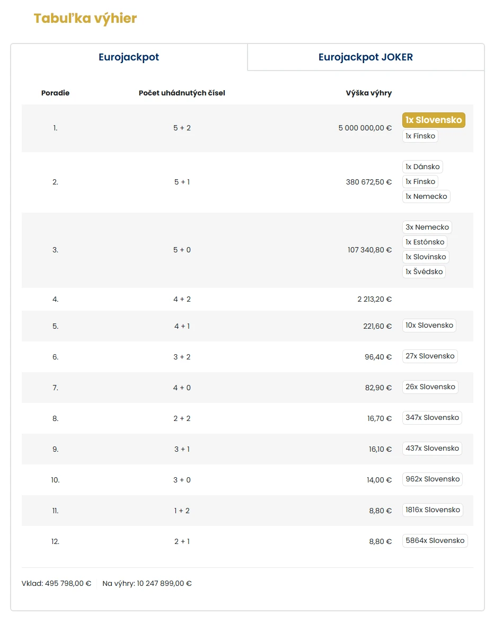Click the 1x Dánsko badge

point(422,167)
